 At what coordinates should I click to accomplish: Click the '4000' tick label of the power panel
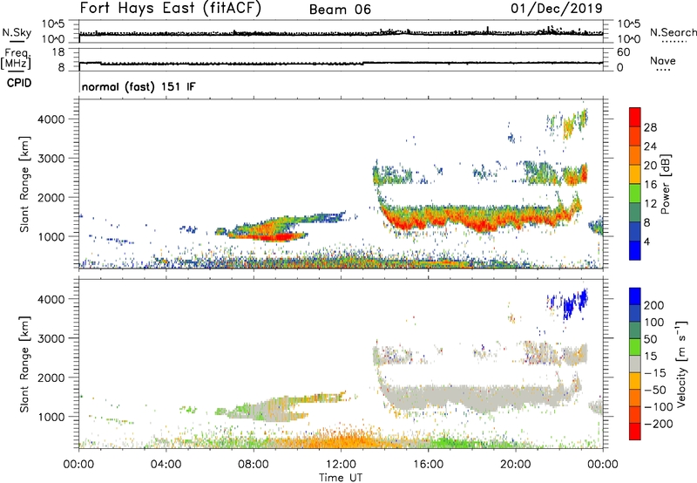pyautogui.click(x=51, y=119)
